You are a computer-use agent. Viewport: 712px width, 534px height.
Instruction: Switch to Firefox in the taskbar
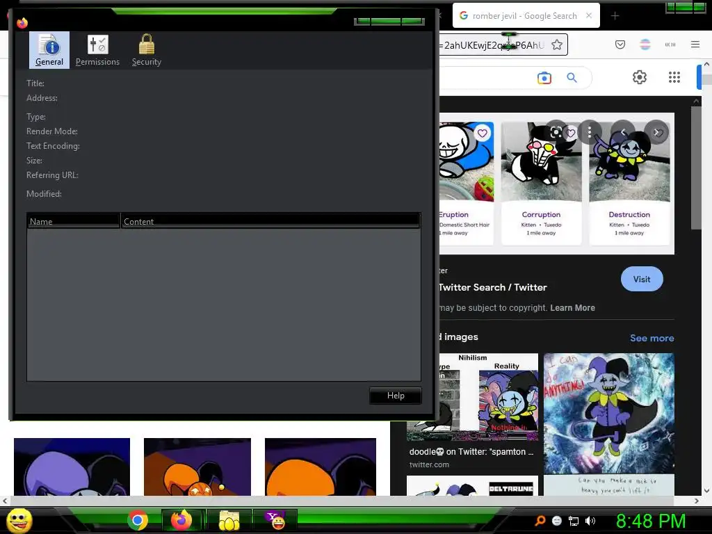tap(181, 520)
